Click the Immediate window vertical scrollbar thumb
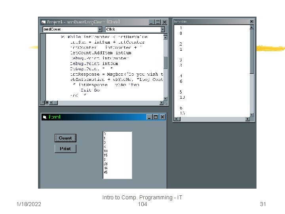This screenshot has width=285, height=214. coord(252,52)
